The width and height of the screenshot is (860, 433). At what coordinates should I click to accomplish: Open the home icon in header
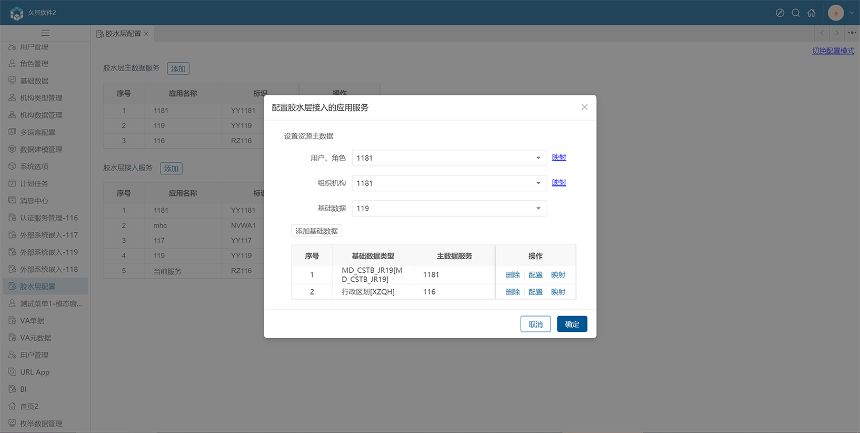pyautogui.click(x=811, y=13)
